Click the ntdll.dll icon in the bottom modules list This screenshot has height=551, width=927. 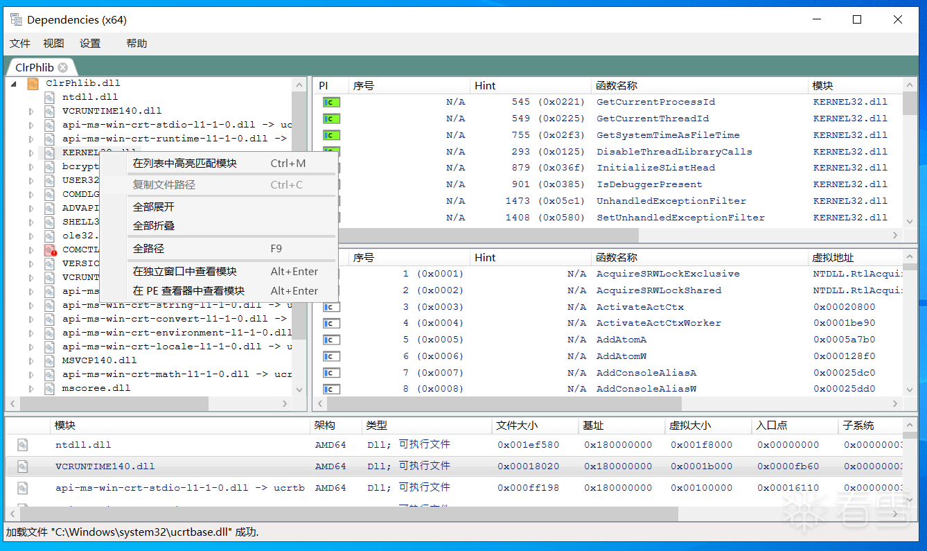pos(23,445)
